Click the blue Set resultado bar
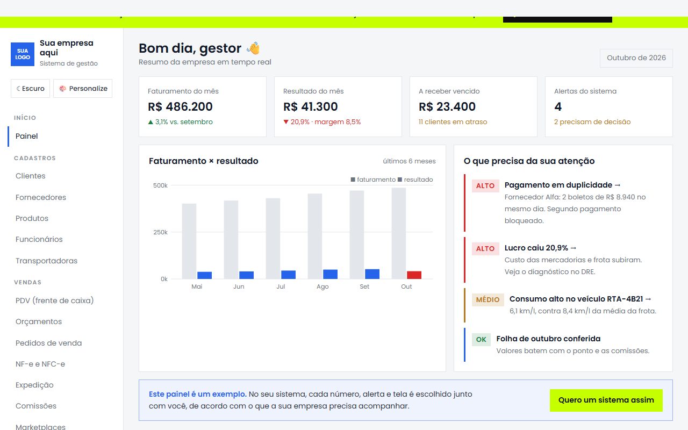 tap(372, 274)
